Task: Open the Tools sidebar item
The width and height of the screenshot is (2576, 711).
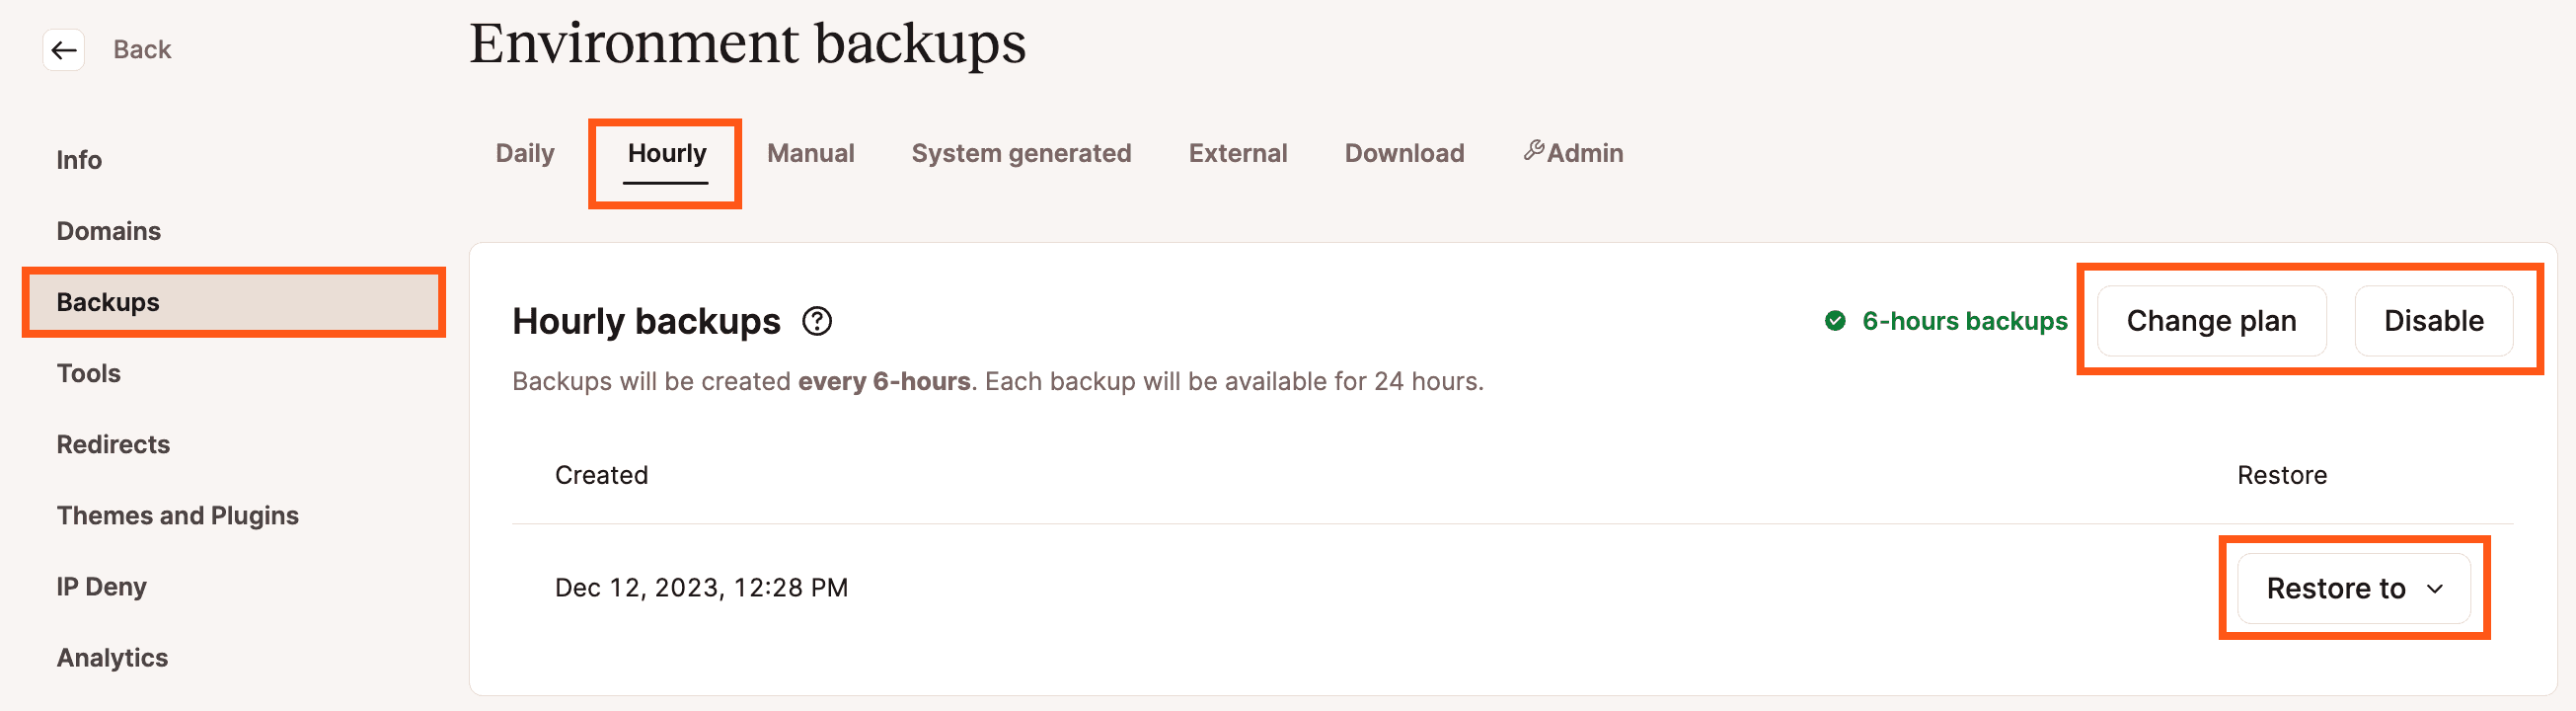Action: (88, 373)
